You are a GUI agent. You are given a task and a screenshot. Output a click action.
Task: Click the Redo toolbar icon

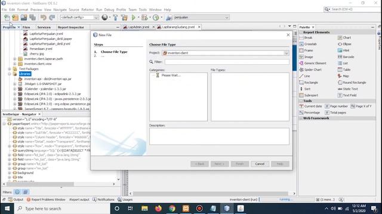click(x=52, y=17)
